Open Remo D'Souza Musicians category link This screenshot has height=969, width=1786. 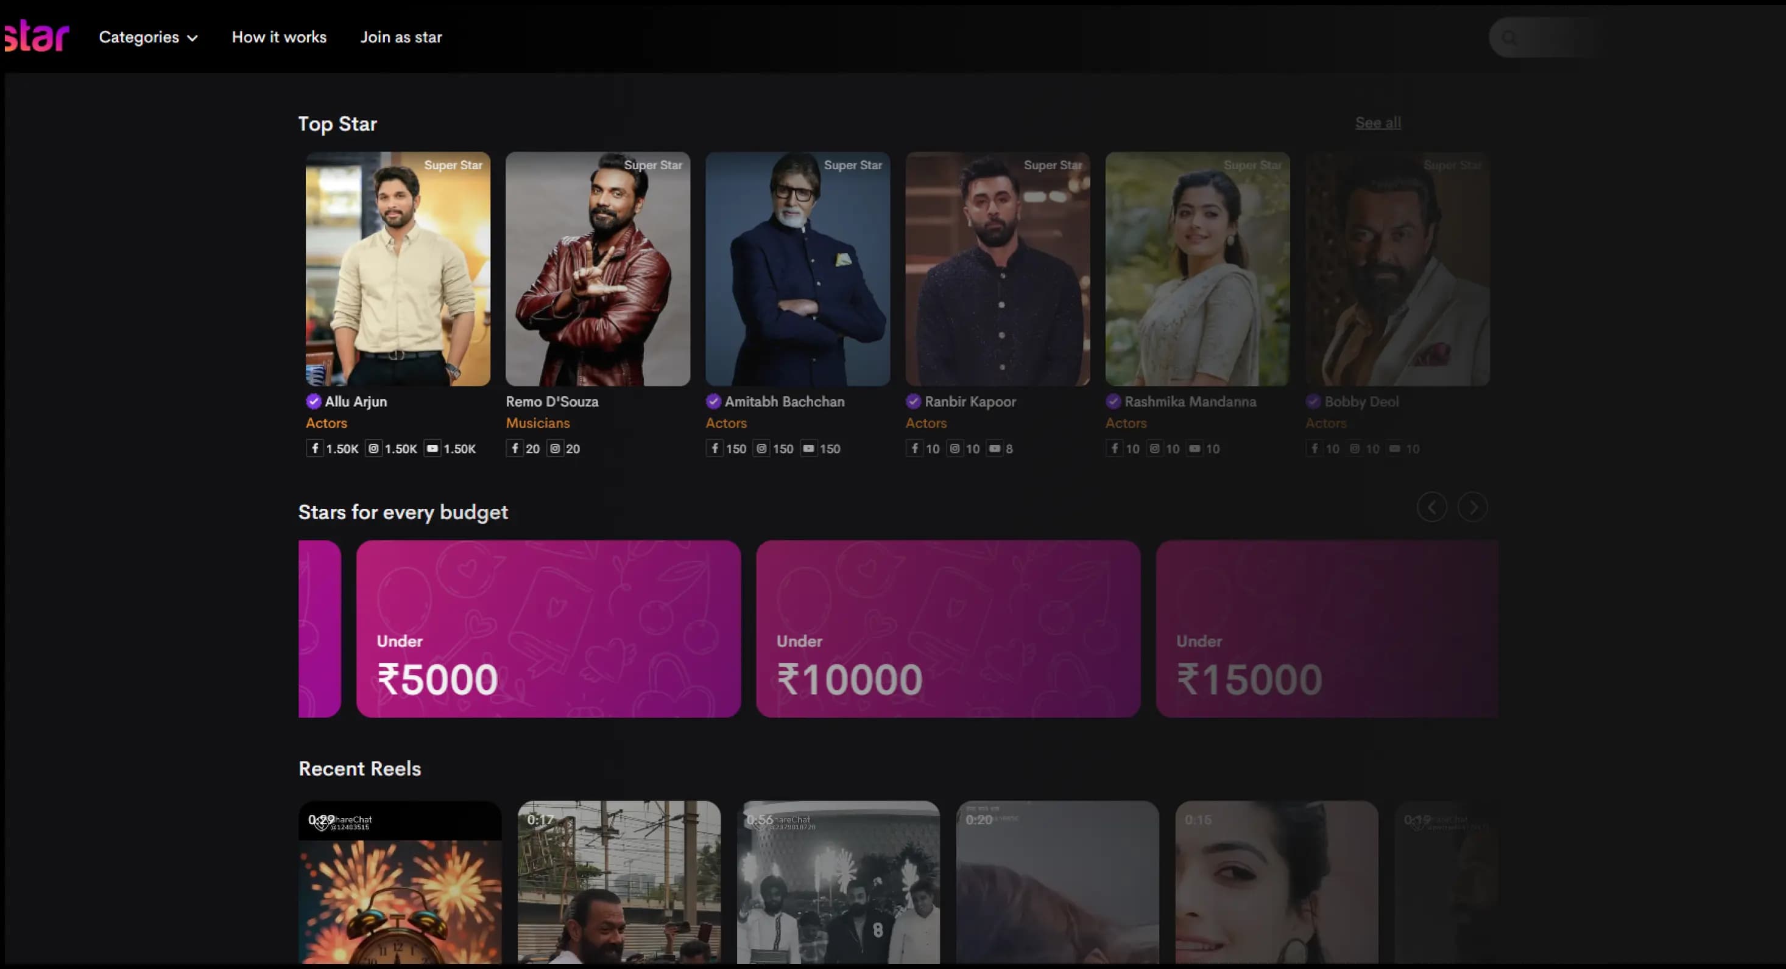tap(537, 422)
